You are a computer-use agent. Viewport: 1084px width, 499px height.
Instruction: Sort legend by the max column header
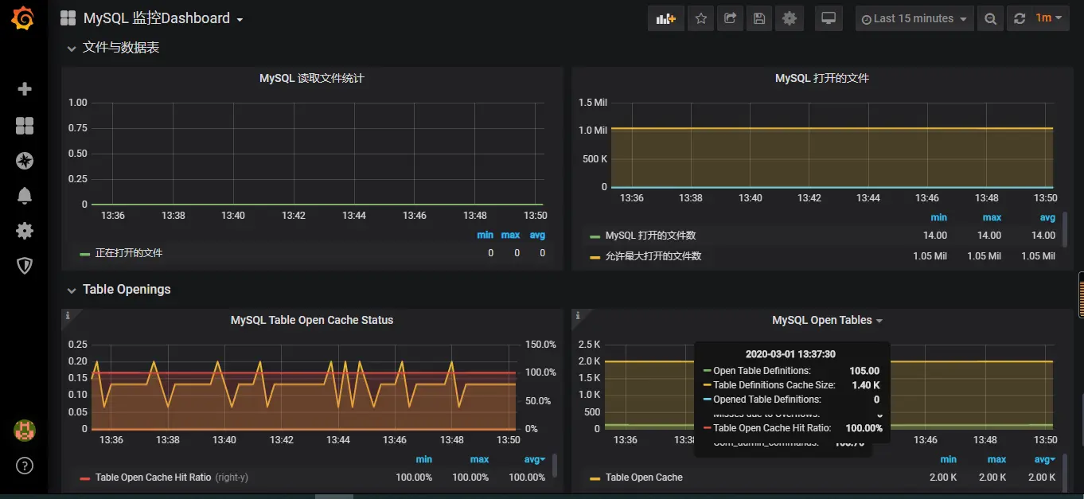coord(479,460)
